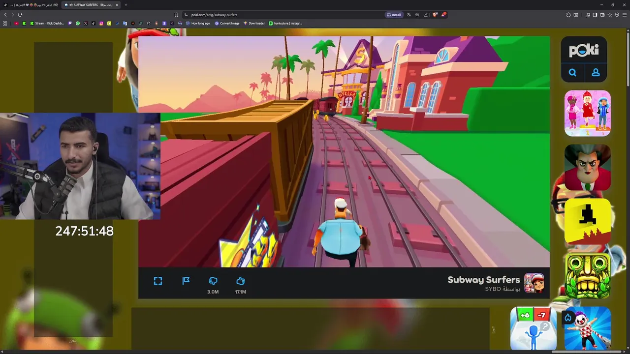Open the Scary Teacher game thumbnail
Image resolution: width=630 pixels, height=354 pixels.
[588, 167]
